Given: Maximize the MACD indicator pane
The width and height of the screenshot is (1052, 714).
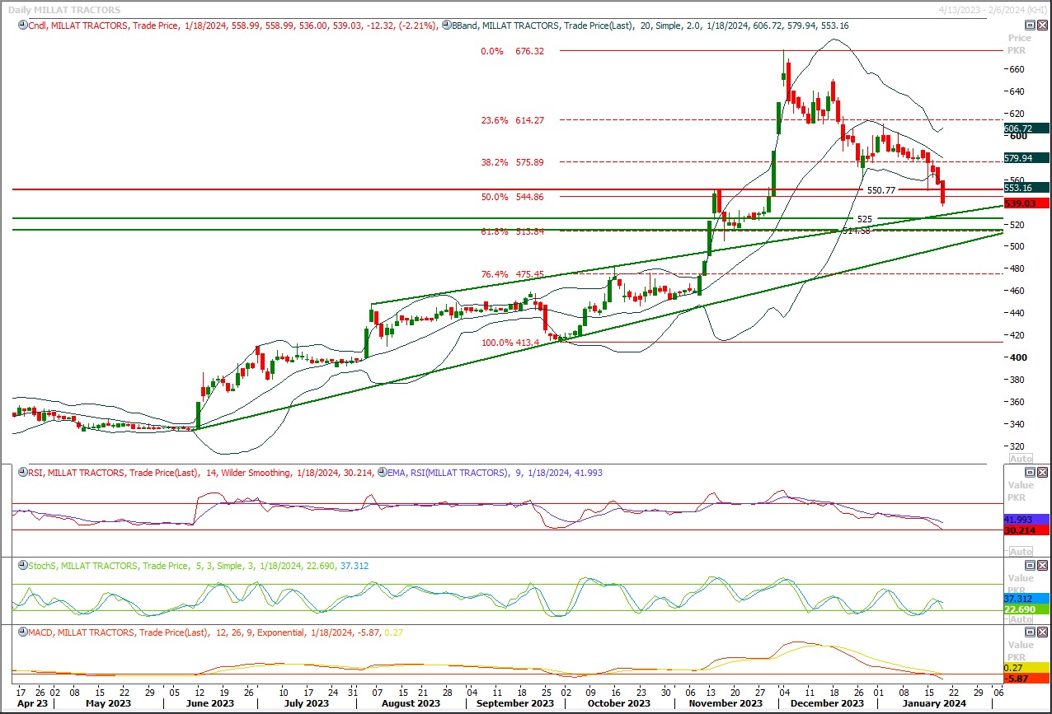Looking at the screenshot, I should pyautogui.click(x=1031, y=632).
